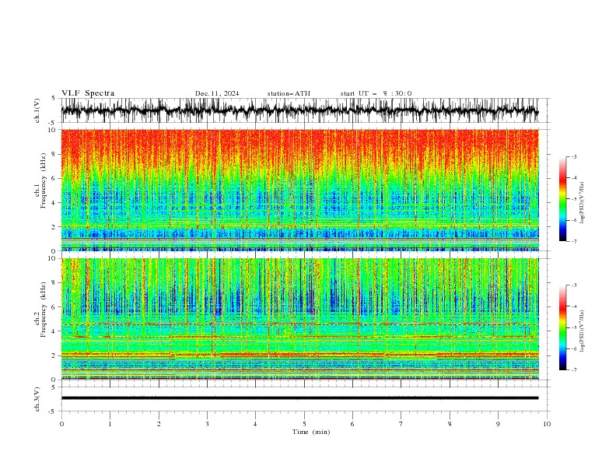The height and width of the screenshot is (476, 616).
Task: Click the ch.1 'Frequency (kHz)' axis label
Action: 44,180
